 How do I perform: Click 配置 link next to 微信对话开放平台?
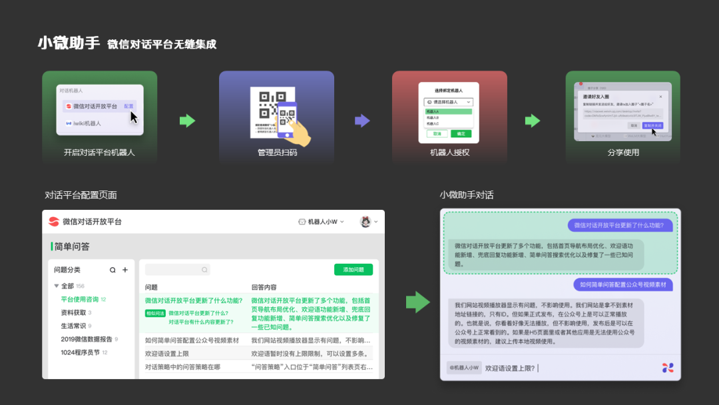(128, 106)
